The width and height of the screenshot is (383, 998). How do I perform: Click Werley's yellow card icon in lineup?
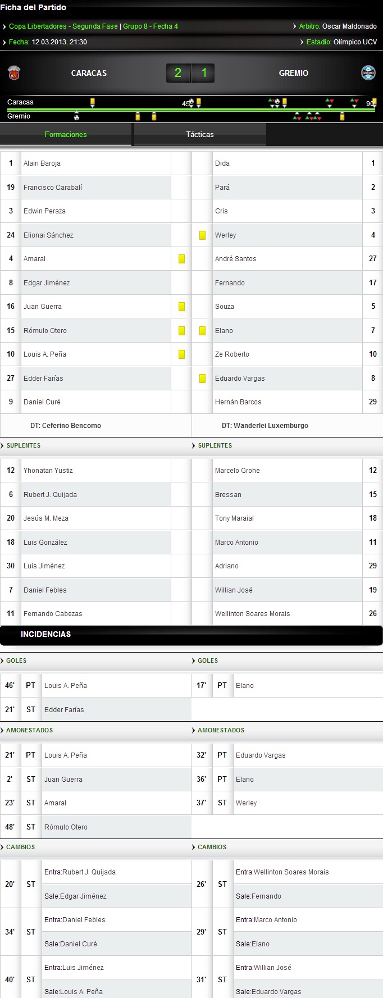coord(202,235)
